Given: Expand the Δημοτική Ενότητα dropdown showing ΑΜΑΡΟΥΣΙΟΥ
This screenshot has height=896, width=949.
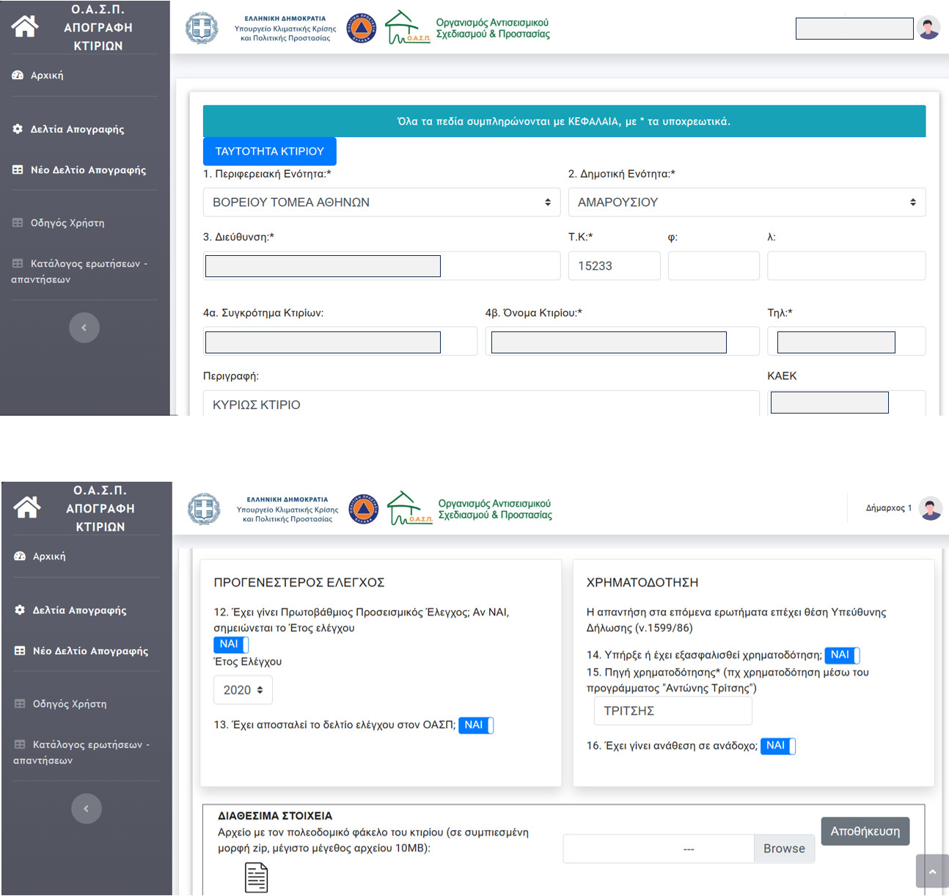Looking at the screenshot, I should point(747,202).
